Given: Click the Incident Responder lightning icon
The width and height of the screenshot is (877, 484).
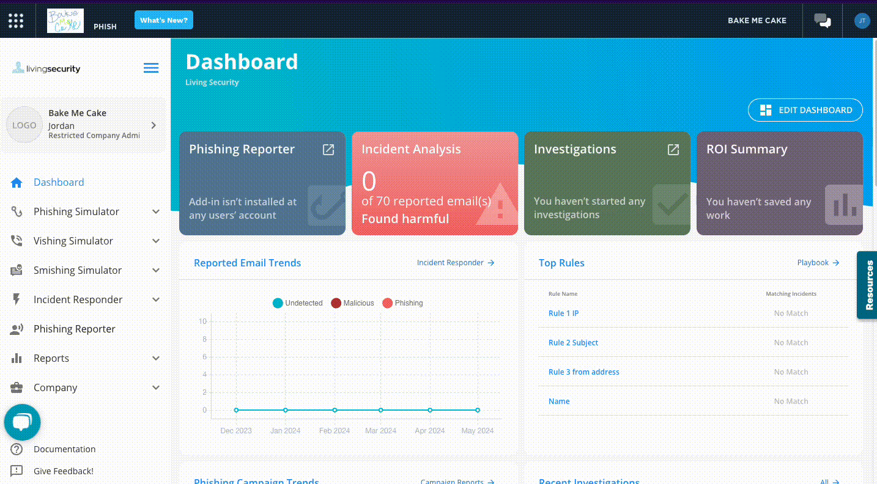Looking at the screenshot, I should tap(17, 299).
